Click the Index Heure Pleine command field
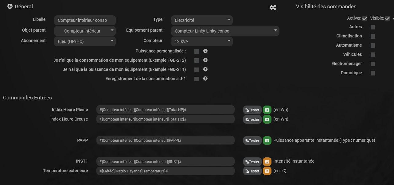Image resolution: width=394 pixels, height=185 pixels. click(165, 110)
